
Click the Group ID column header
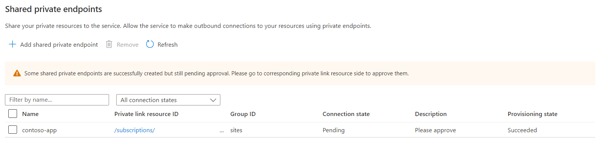point(243,114)
